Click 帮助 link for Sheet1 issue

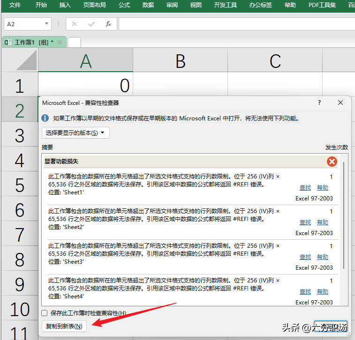[x=322, y=188]
